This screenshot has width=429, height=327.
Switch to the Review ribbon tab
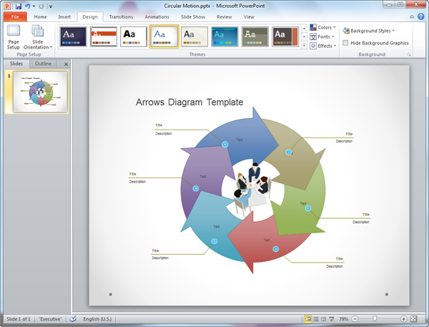click(225, 16)
